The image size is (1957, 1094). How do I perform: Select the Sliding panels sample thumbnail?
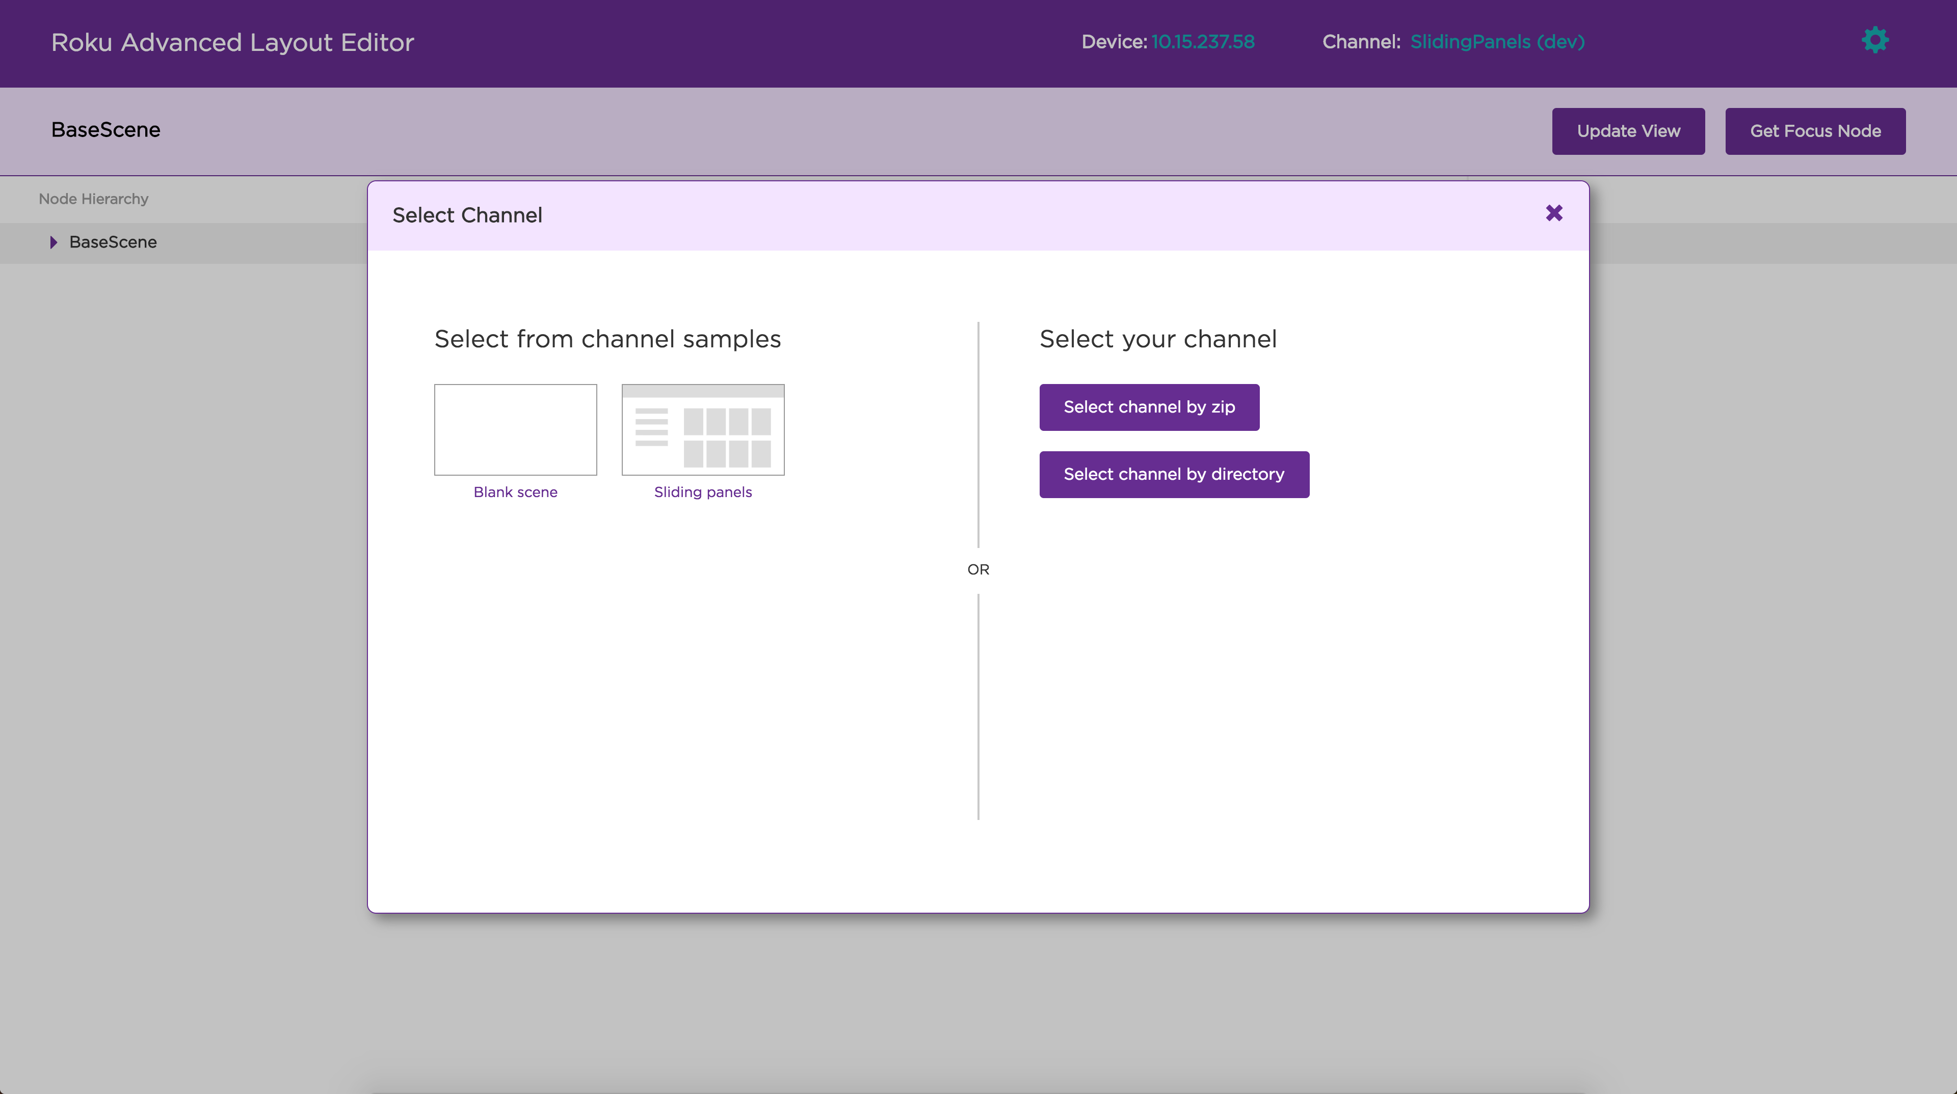[702, 429]
